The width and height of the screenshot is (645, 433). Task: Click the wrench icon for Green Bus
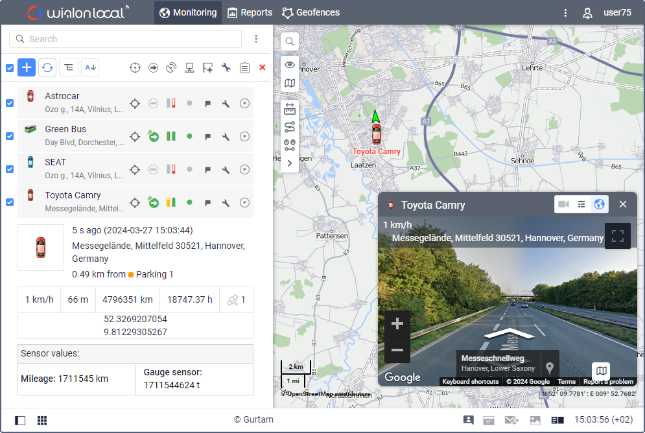point(226,137)
